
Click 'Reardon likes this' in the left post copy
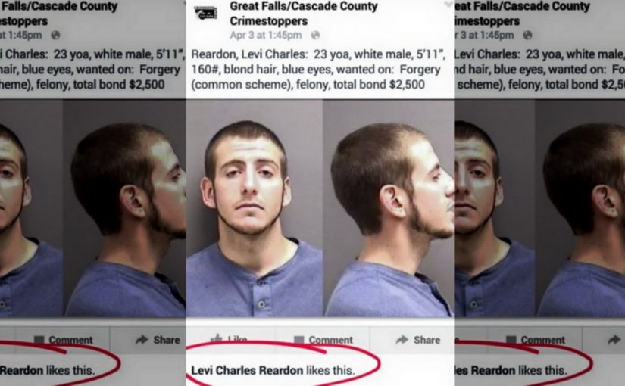click(x=47, y=370)
